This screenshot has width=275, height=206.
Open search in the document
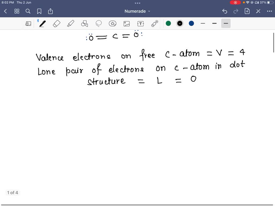(28, 11)
